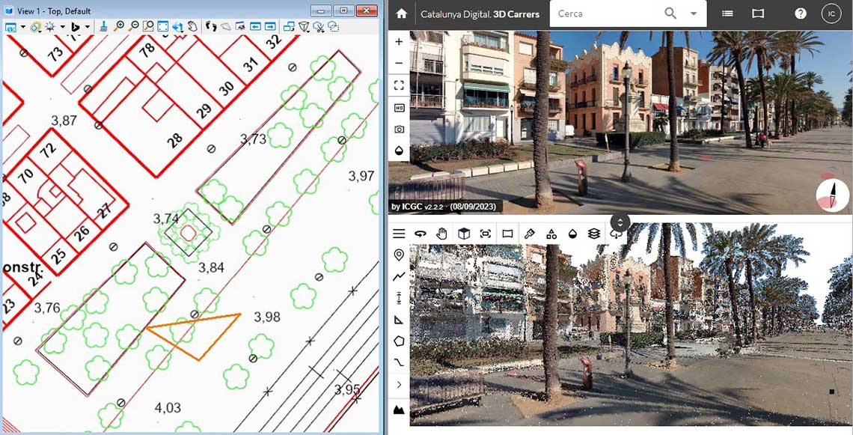The image size is (853, 435).
Task: Select the Zoom In tool in View 1
Action: 120,27
